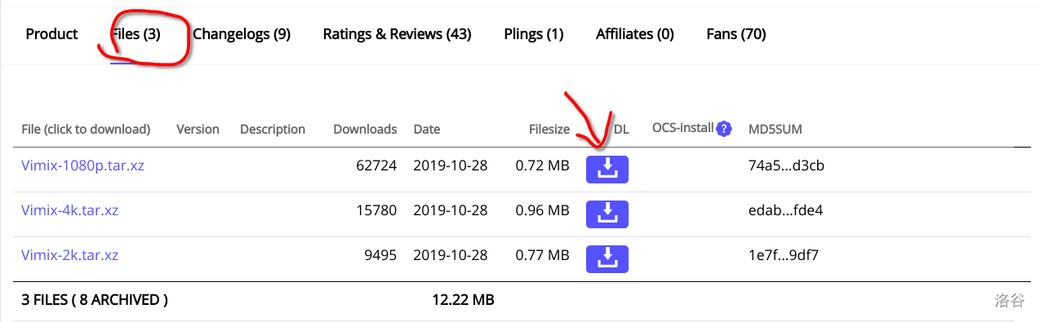Screen dimensions: 1040x322
Task: Click the Date column header
Action: [x=427, y=129]
